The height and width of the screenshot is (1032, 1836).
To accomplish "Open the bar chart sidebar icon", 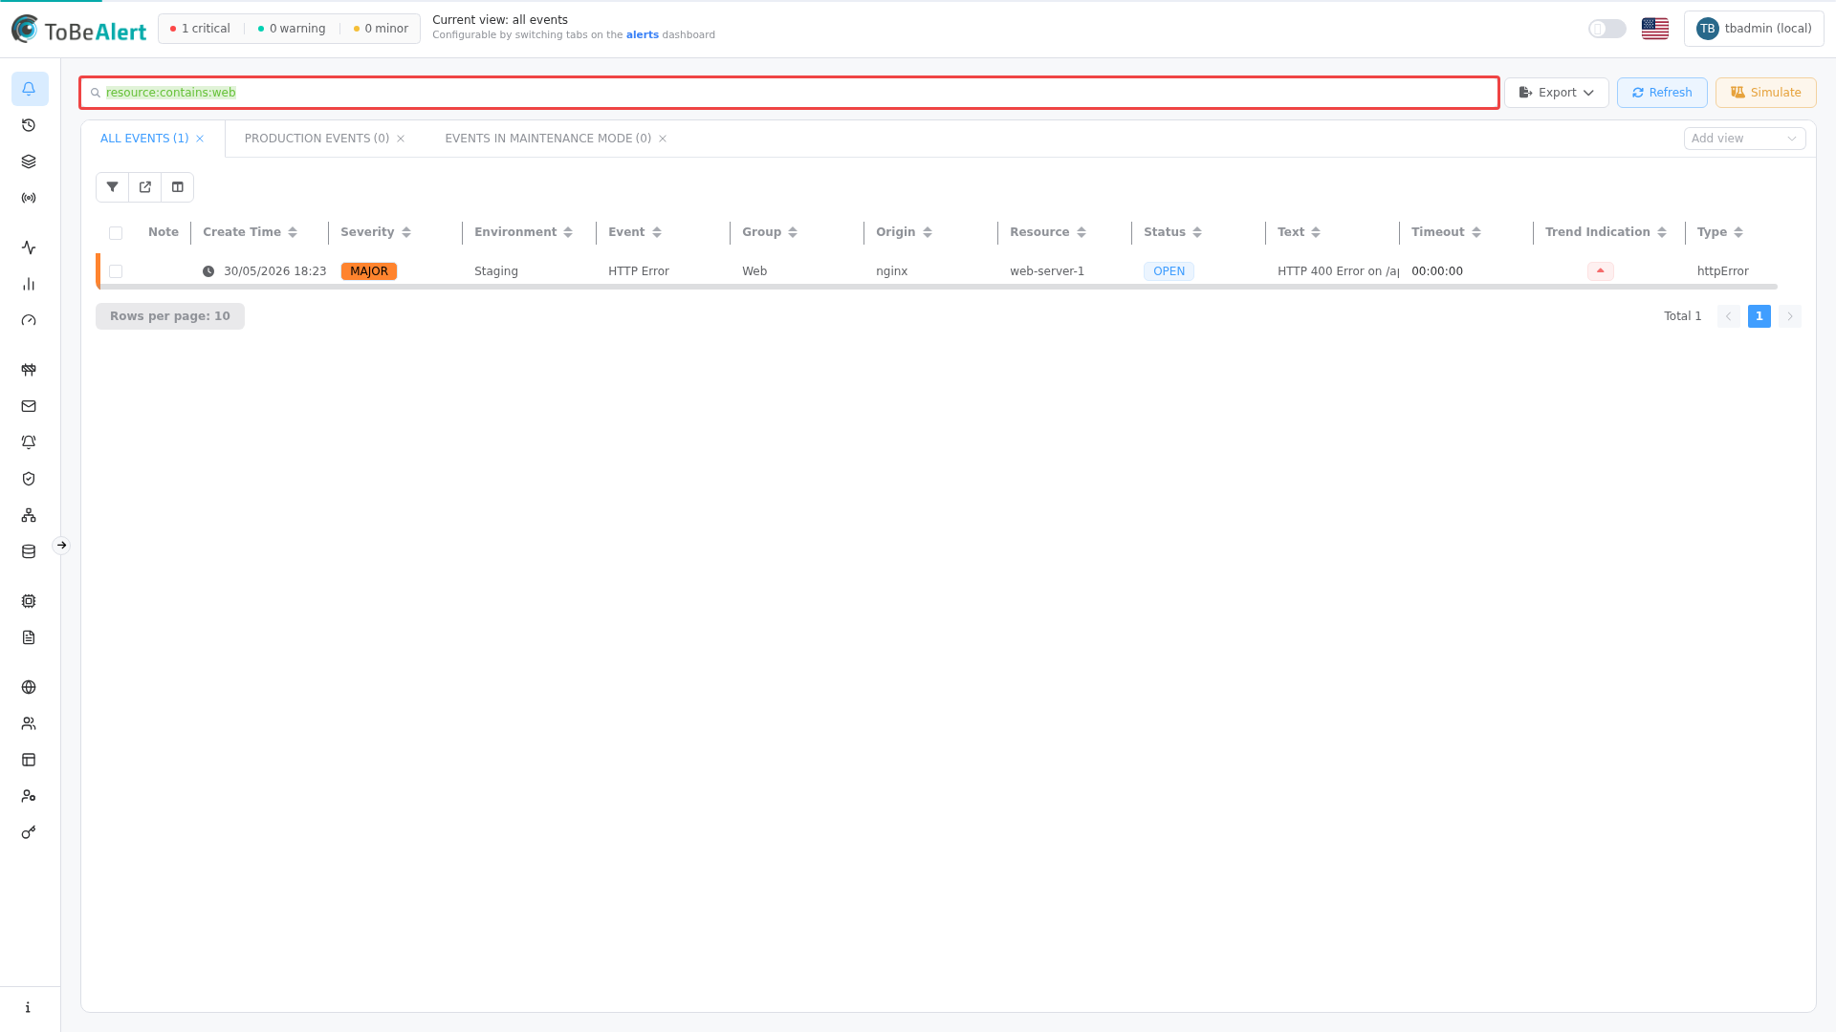I will 29,284.
